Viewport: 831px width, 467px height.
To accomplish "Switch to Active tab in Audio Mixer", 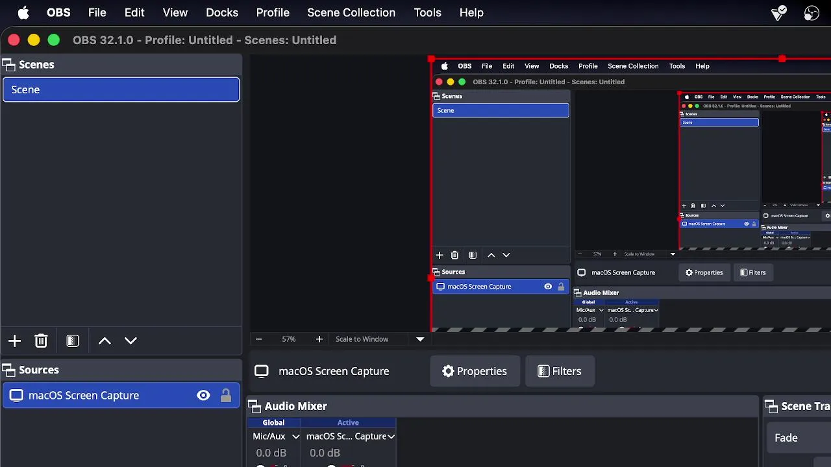I will coord(348,422).
